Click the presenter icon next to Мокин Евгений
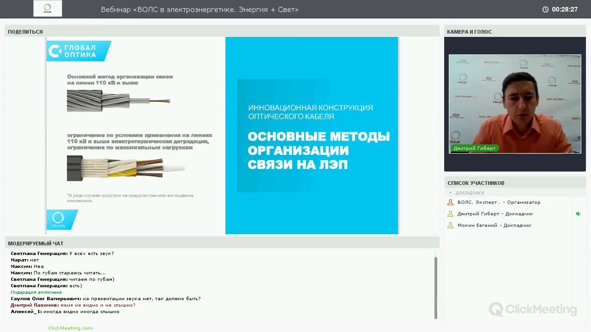The image size is (591, 332). [x=451, y=225]
